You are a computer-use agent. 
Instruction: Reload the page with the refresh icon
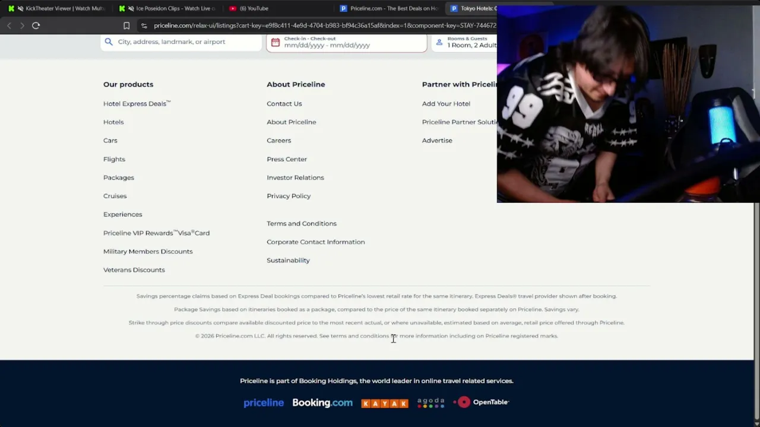36,26
